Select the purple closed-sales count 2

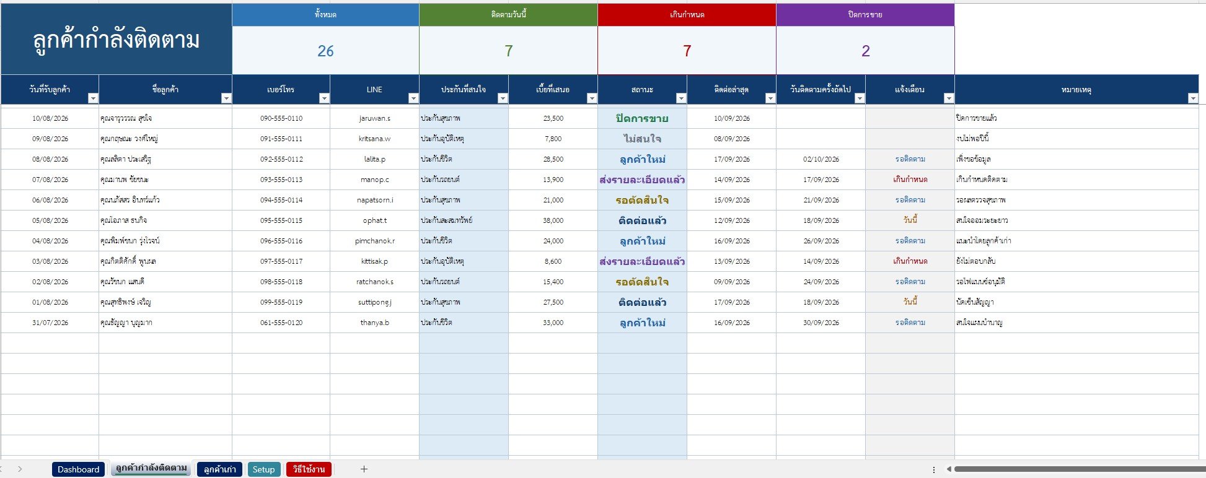point(866,51)
